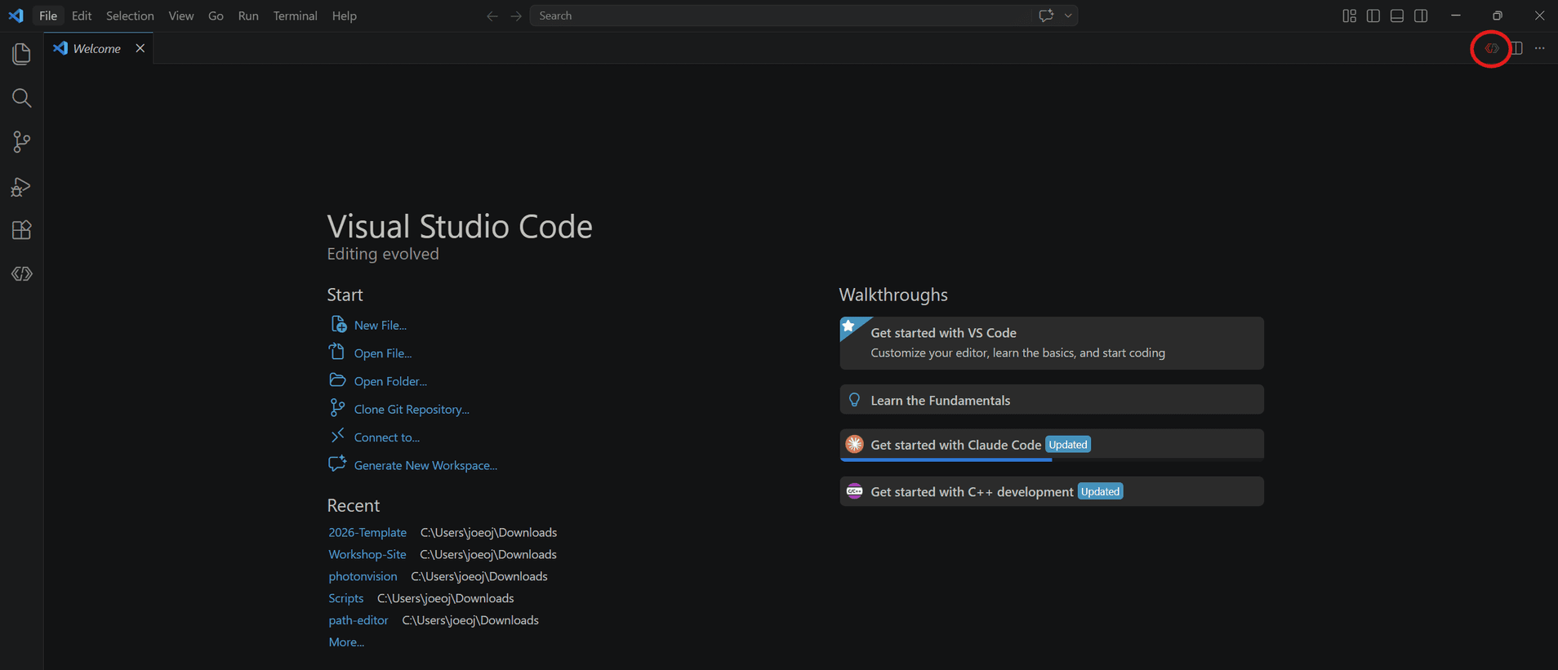Image resolution: width=1558 pixels, height=670 pixels.
Task: Click the Generate New Workspace sparkle icon
Action: click(337, 464)
